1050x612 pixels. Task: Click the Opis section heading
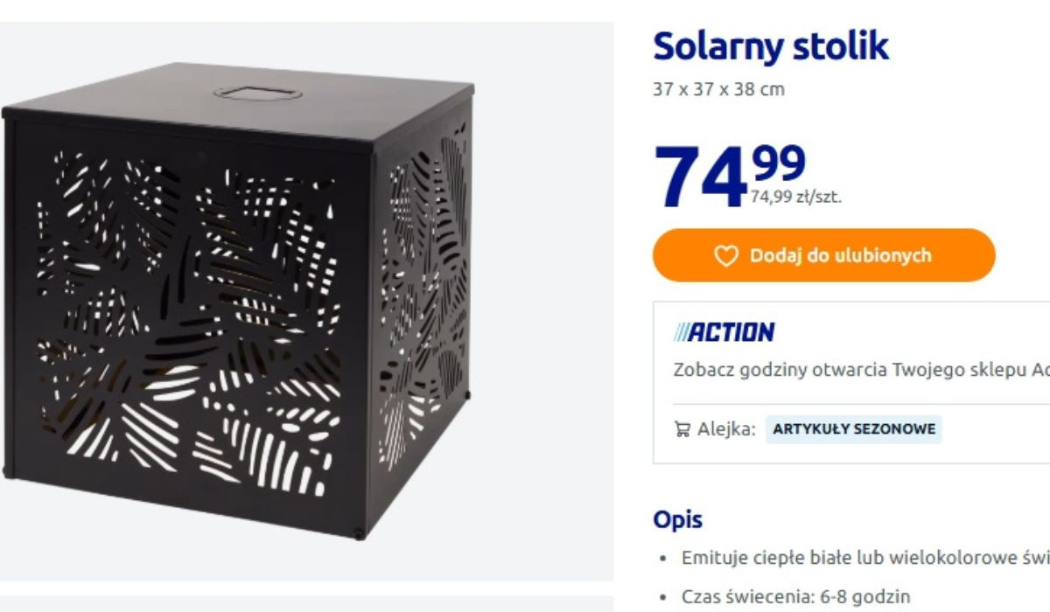pyautogui.click(x=677, y=520)
